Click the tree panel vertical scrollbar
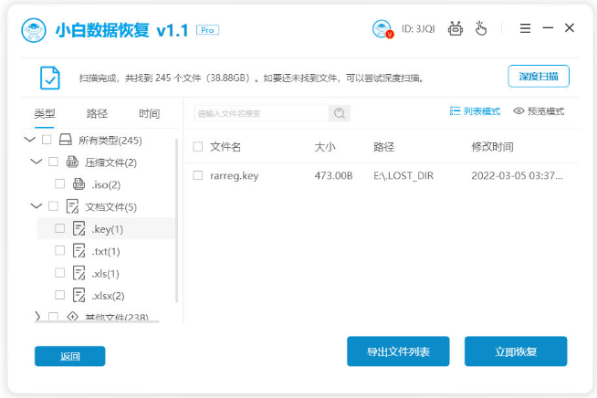This screenshot has width=597, height=398. 176,220
